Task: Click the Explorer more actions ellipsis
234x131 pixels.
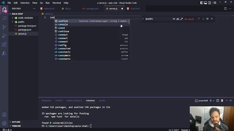Action: 34,9
